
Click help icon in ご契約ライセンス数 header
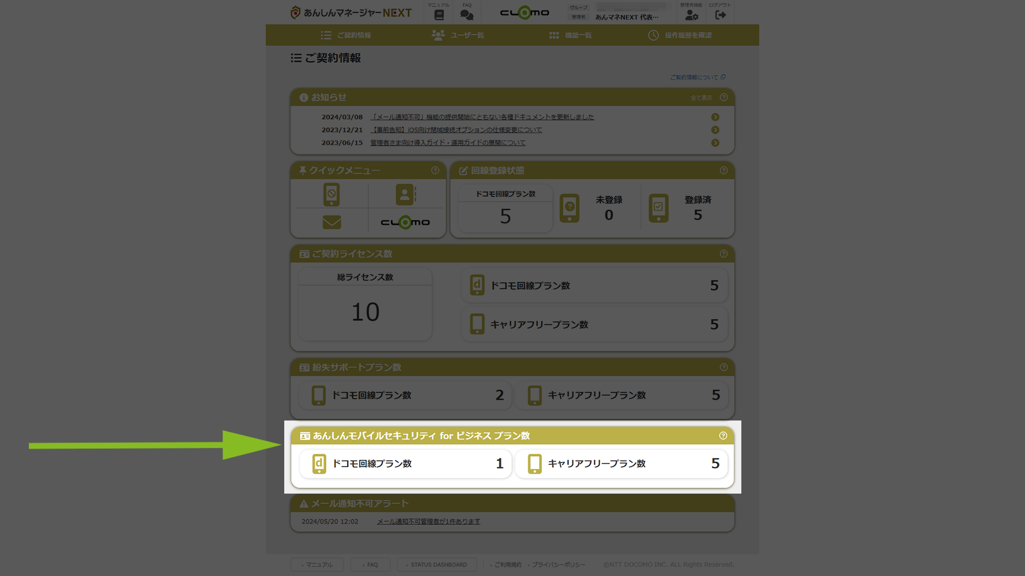(x=723, y=254)
